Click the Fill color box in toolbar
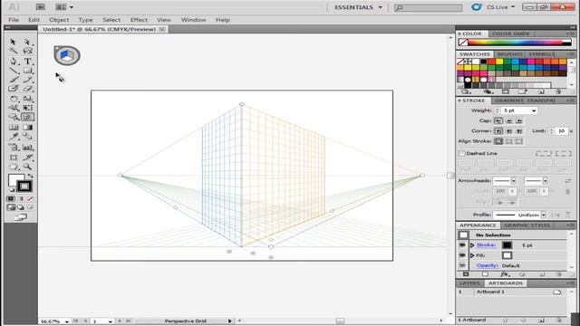580x326 pixels. click(15, 180)
